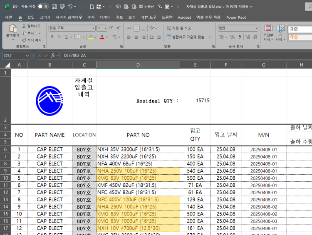The width and height of the screenshot is (312, 235).
Task: Open the number format dropdown (일반)
Action: click(x=256, y=28)
